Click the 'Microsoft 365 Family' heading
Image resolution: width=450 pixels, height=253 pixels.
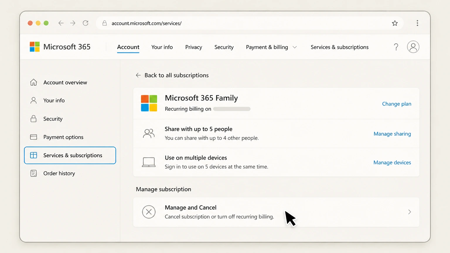tap(201, 98)
